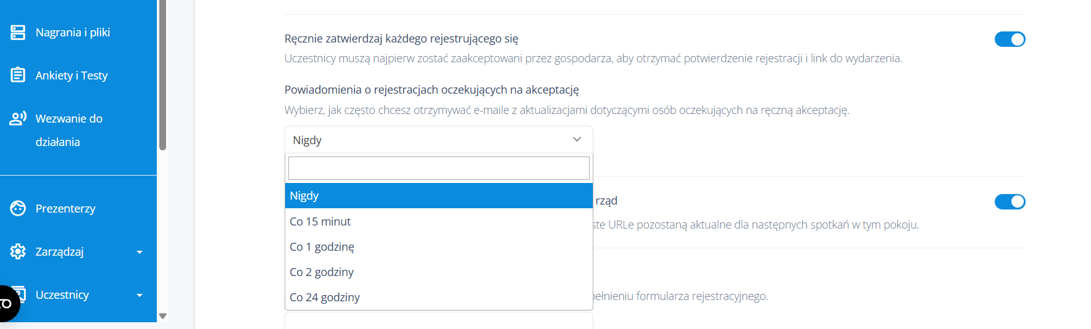Click the Uczestnicy sidebar icon
1091x329 pixels.
pyautogui.click(x=20, y=293)
